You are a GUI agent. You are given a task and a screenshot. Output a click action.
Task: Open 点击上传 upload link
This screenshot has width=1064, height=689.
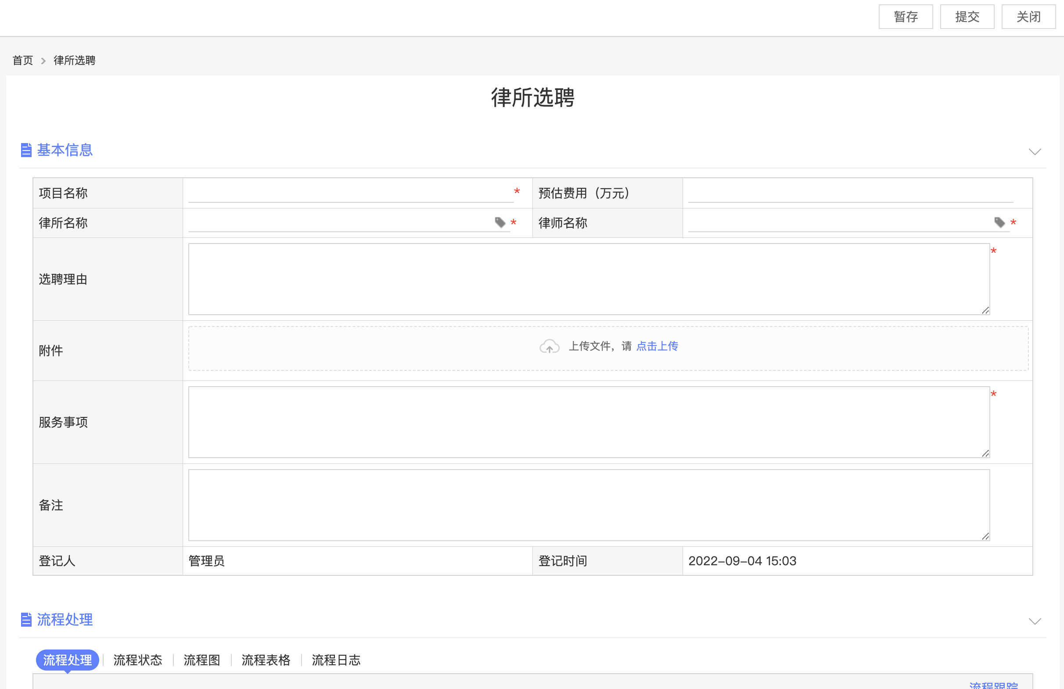click(x=657, y=346)
